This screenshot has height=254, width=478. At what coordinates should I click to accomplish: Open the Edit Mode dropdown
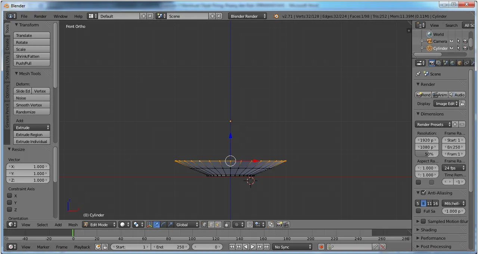click(x=99, y=225)
